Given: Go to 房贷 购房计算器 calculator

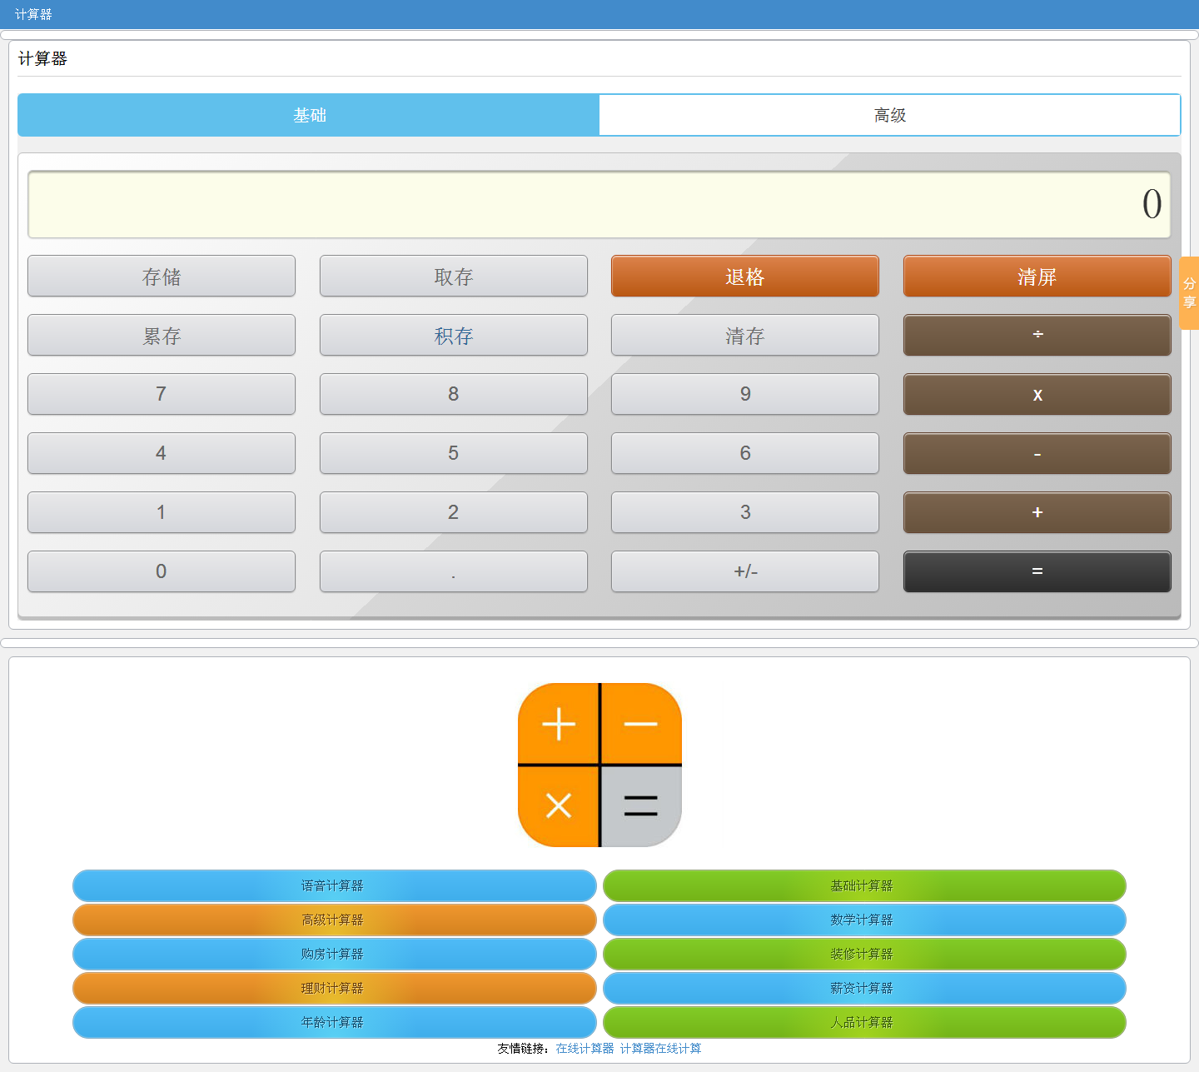Looking at the screenshot, I should point(334,954).
